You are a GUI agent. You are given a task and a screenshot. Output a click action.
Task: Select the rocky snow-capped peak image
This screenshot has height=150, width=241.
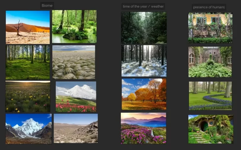[29, 128]
